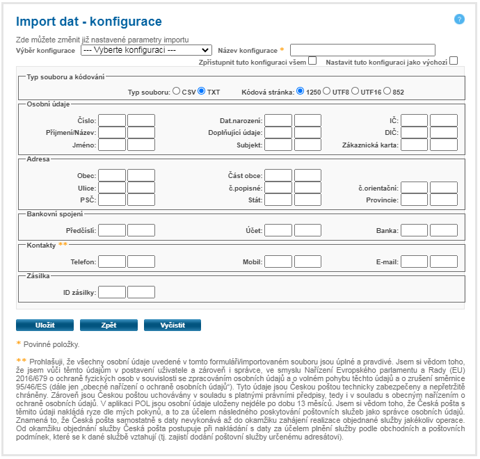Click Vyčistit to clear the form

172,325
